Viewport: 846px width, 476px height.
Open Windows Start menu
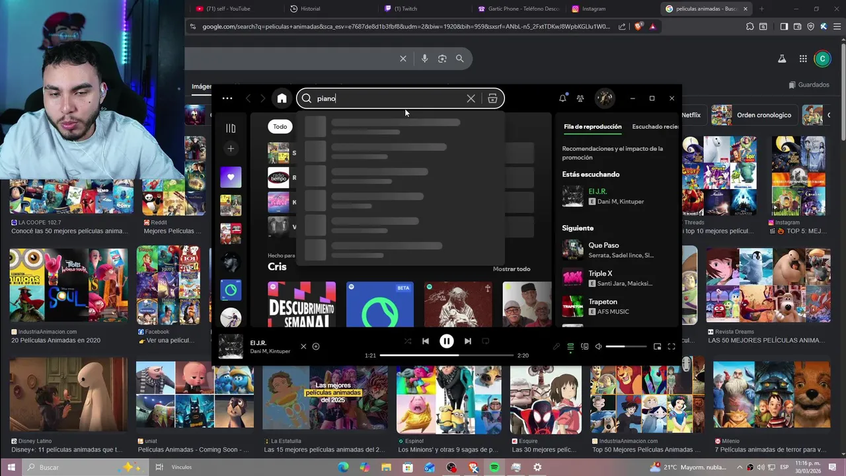coord(11,467)
